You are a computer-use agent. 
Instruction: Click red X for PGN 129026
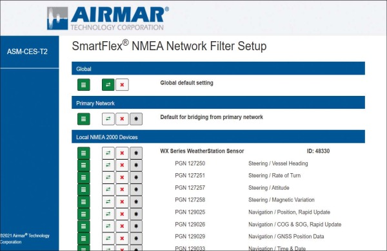[x=122, y=226]
